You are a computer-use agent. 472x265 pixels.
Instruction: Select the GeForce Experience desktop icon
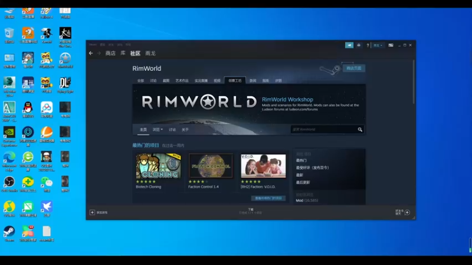coord(9,137)
